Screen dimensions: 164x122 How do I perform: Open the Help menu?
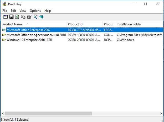(x=48, y=11)
